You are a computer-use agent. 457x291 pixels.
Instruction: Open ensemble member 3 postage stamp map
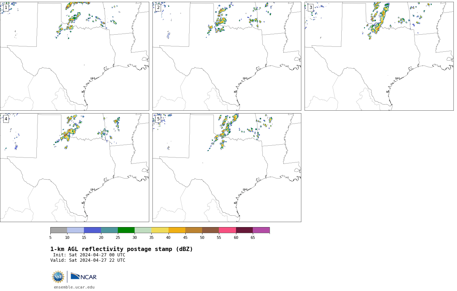(x=379, y=56)
